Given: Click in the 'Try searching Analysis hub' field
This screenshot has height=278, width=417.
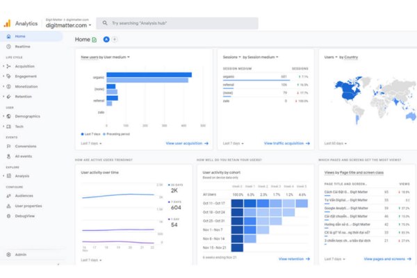Looking at the screenshot, I should tap(177, 23).
